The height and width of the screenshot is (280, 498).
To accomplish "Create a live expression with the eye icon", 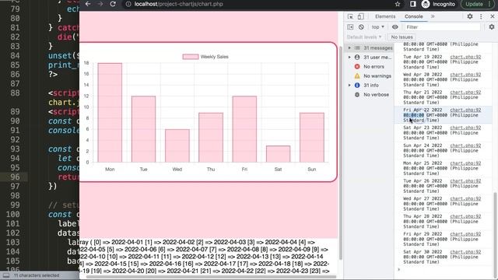I will [x=395, y=27].
